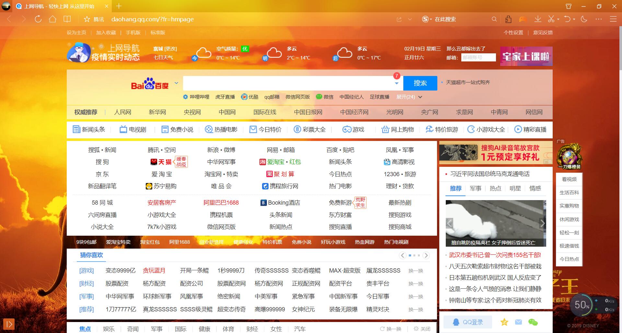The image size is (622, 333).
Task: Click the user avatar in title bar
Action: point(6,6)
